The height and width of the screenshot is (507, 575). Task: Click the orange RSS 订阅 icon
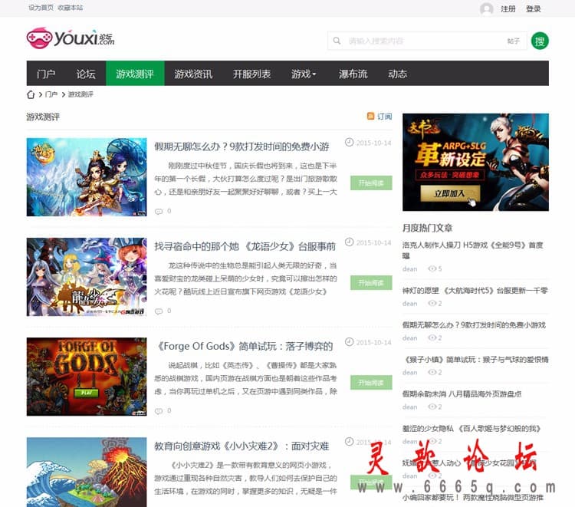(x=370, y=116)
